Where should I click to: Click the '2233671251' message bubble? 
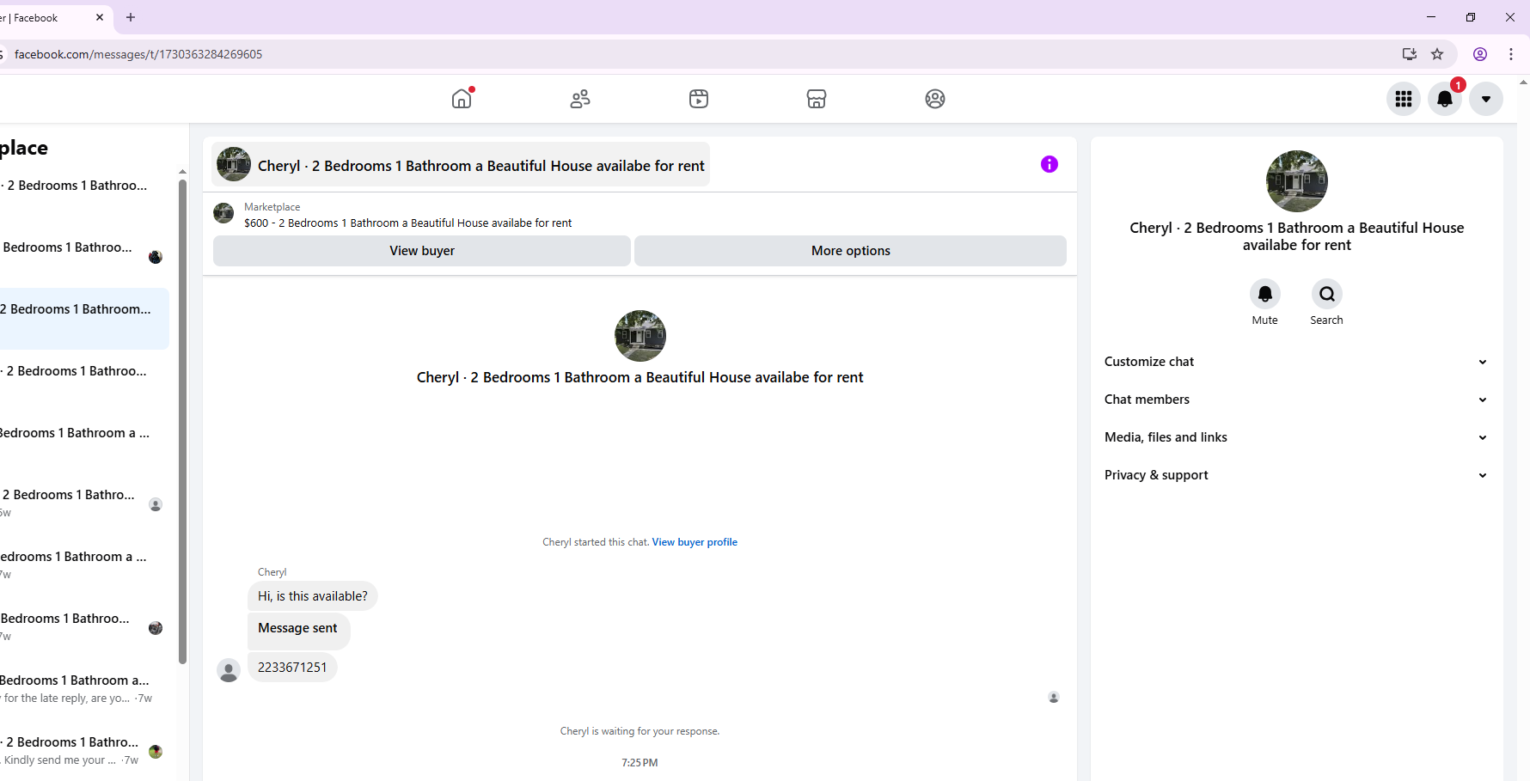292,668
